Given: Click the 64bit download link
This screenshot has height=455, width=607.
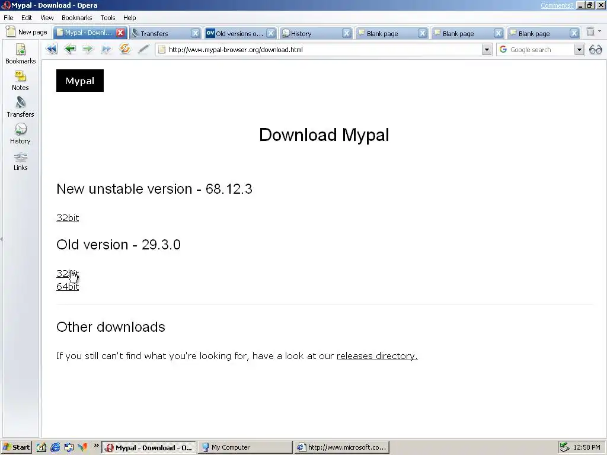Looking at the screenshot, I should [x=68, y=287].
